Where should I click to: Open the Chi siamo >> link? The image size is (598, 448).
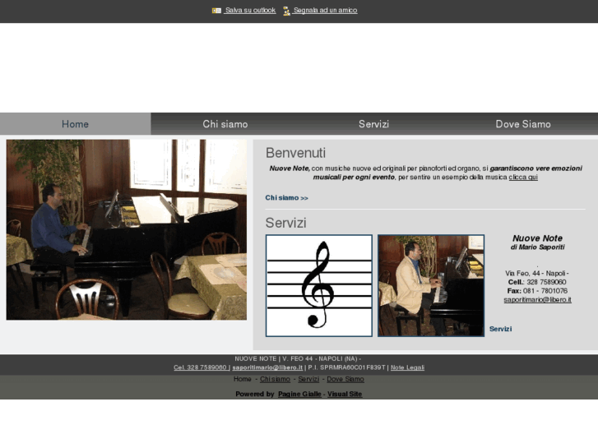[x=286, y=198]
